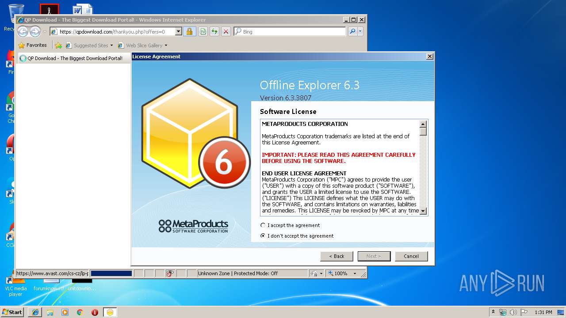Open Google Chrome from taskbar
This screenshot has width=566, height=318.
[80, 312]
